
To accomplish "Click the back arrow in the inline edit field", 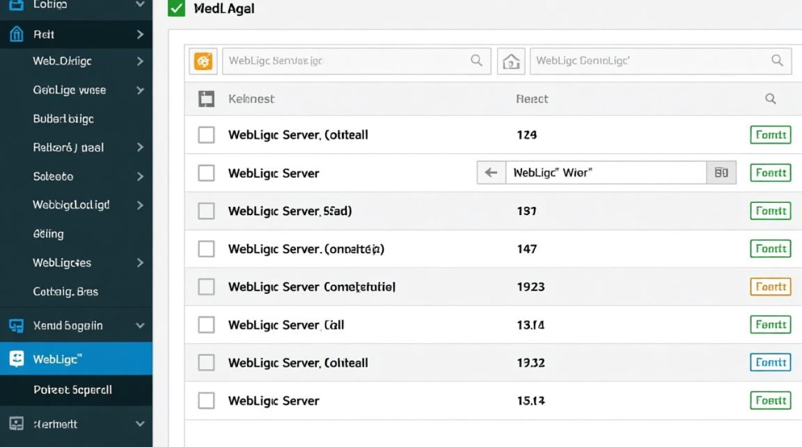I will (x=491, y=173).
